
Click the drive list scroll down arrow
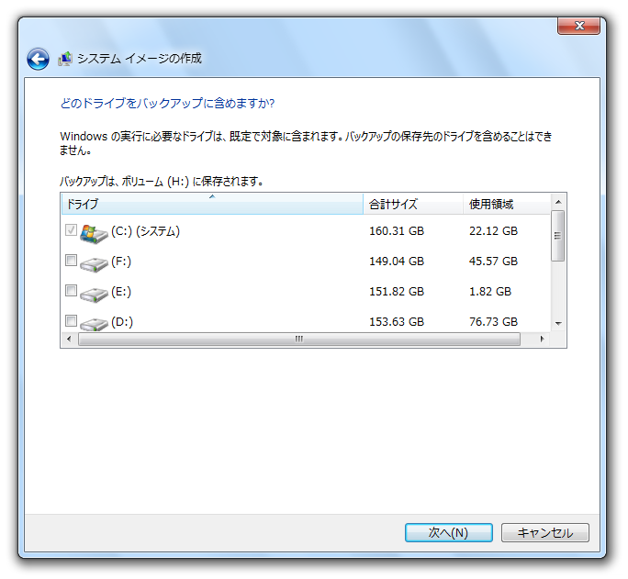[558, 323]
